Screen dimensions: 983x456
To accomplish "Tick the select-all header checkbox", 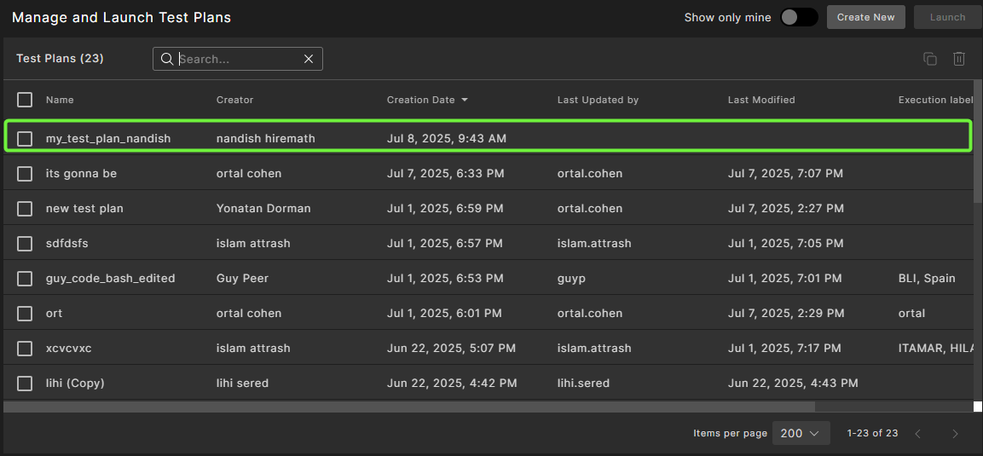I will point(25,100).
